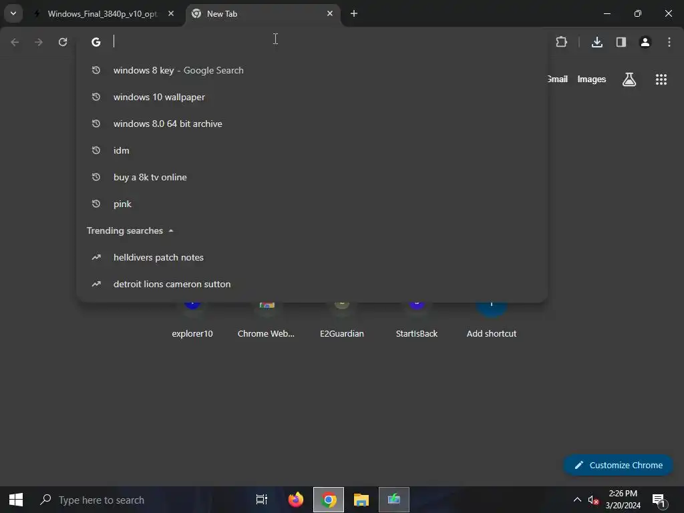Select the New Tab tab
684x513 pixels.
(262, 14)
